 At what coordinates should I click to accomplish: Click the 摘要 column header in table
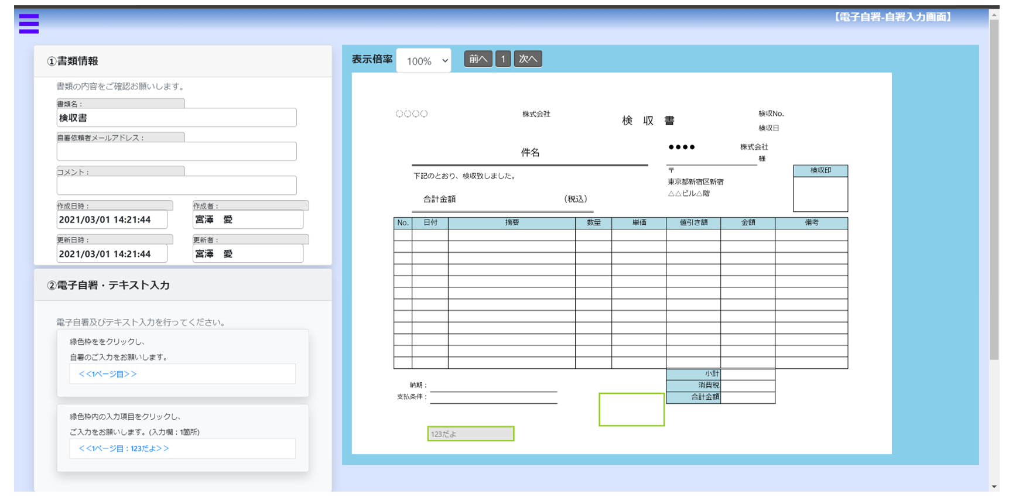coord(512,223)
